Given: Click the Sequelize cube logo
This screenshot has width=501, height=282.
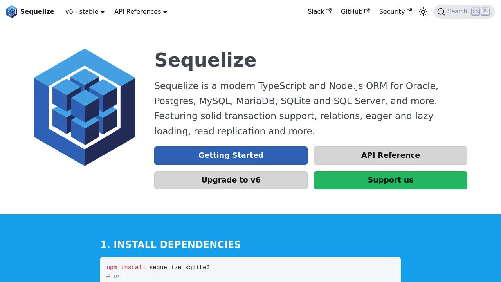Looking at the screenshot, I should coord(12,11).
